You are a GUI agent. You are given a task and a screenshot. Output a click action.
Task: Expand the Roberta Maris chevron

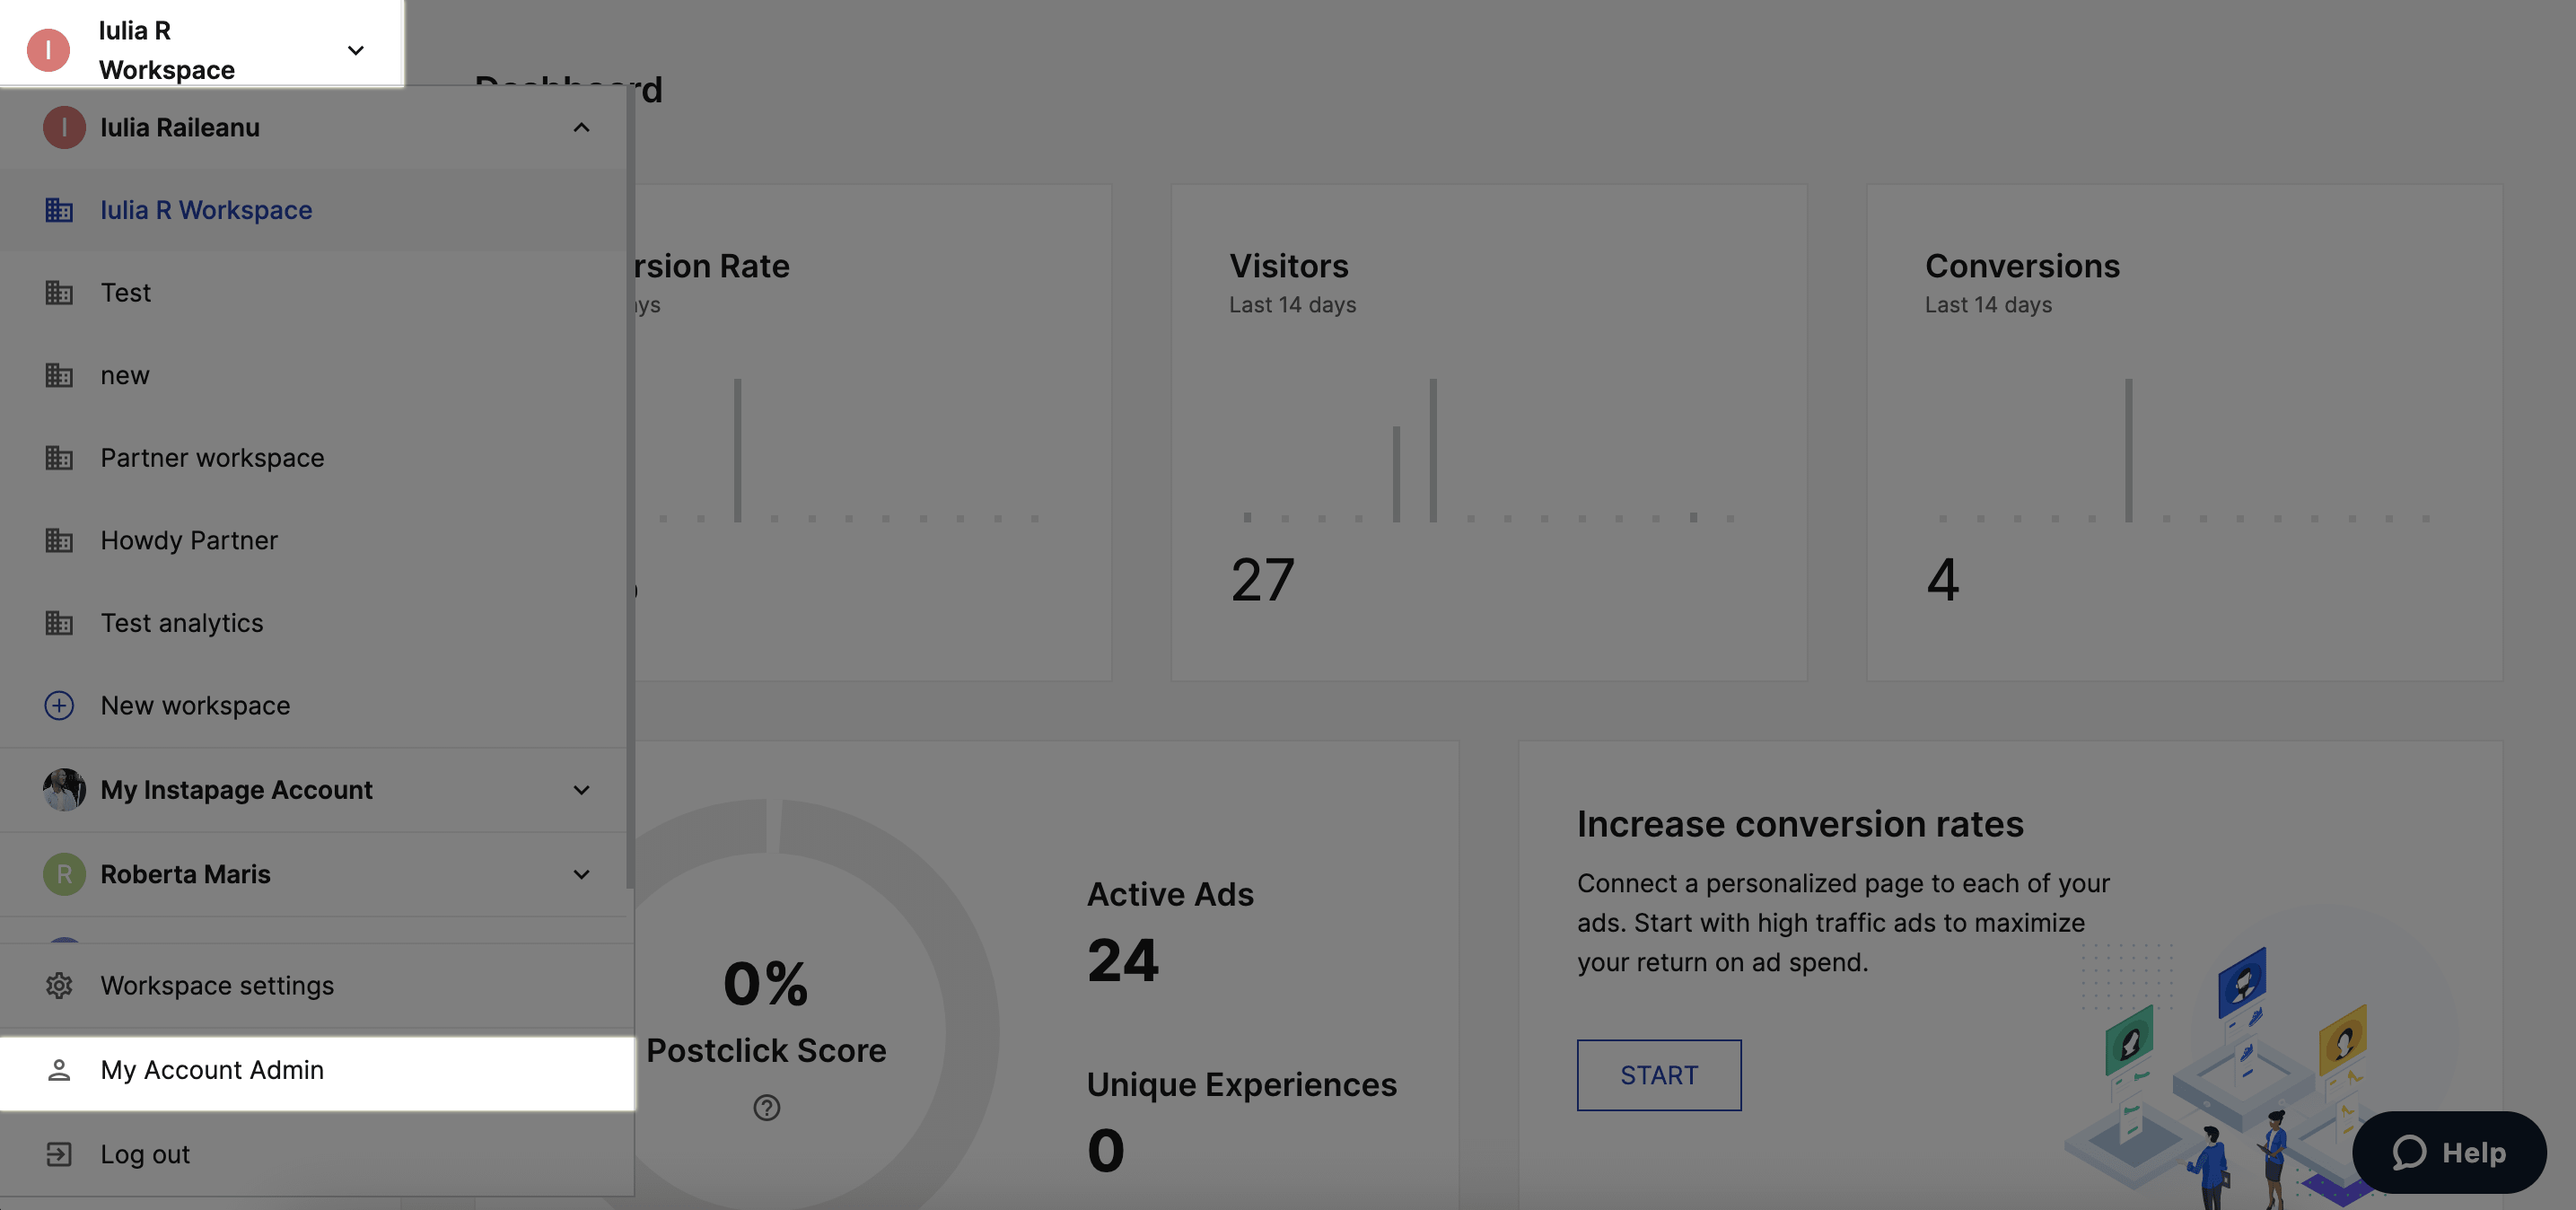click(581, 874)
